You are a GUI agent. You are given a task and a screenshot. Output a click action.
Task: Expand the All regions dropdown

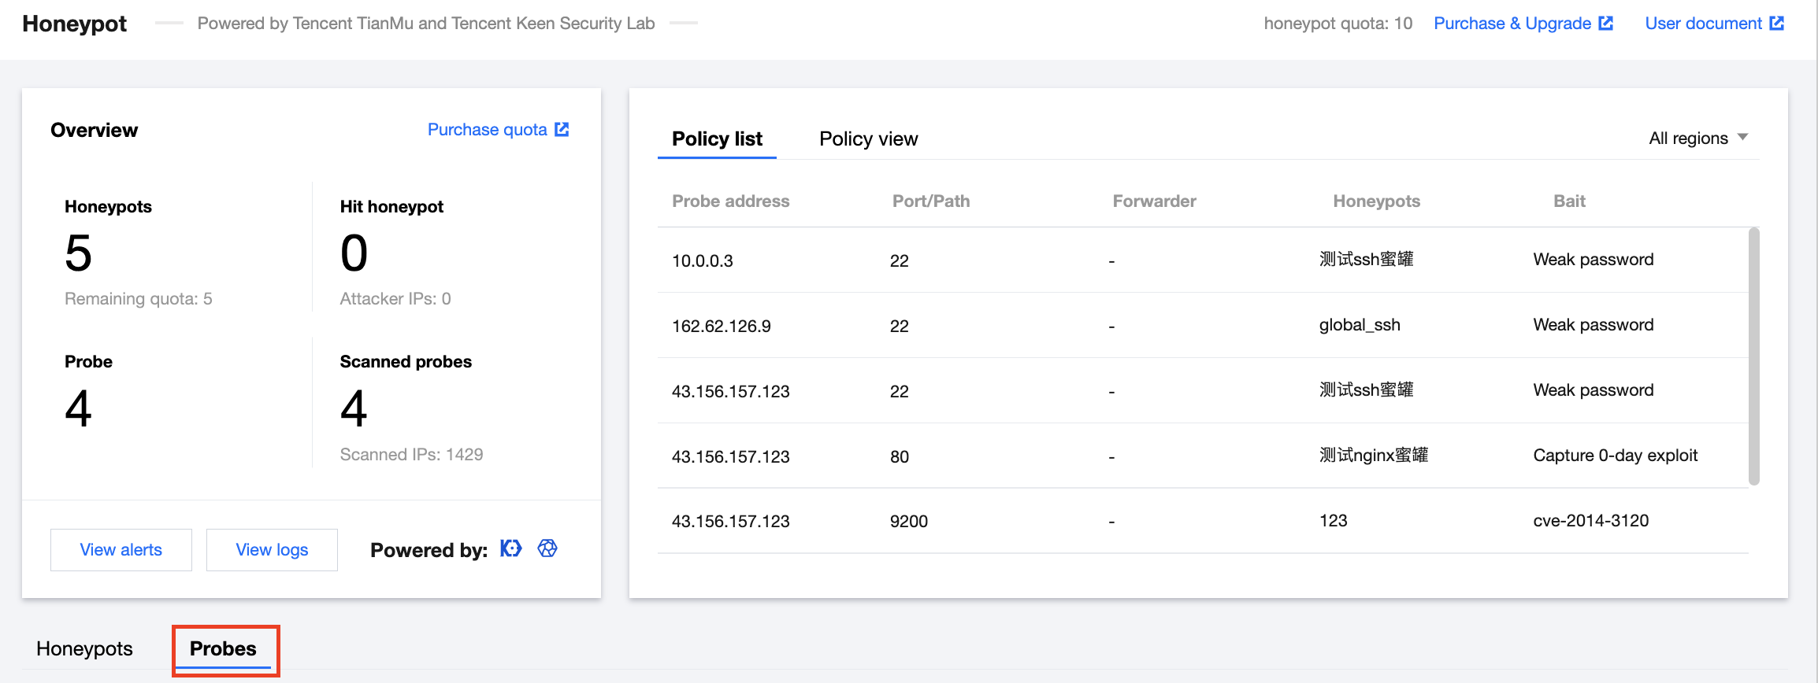[1698, 138]
